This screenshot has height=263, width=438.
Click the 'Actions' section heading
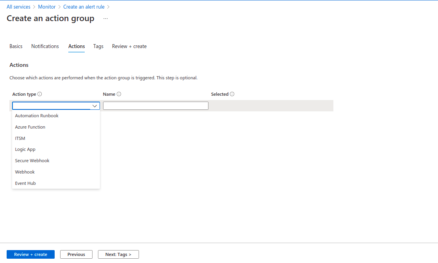pos(19,65)
